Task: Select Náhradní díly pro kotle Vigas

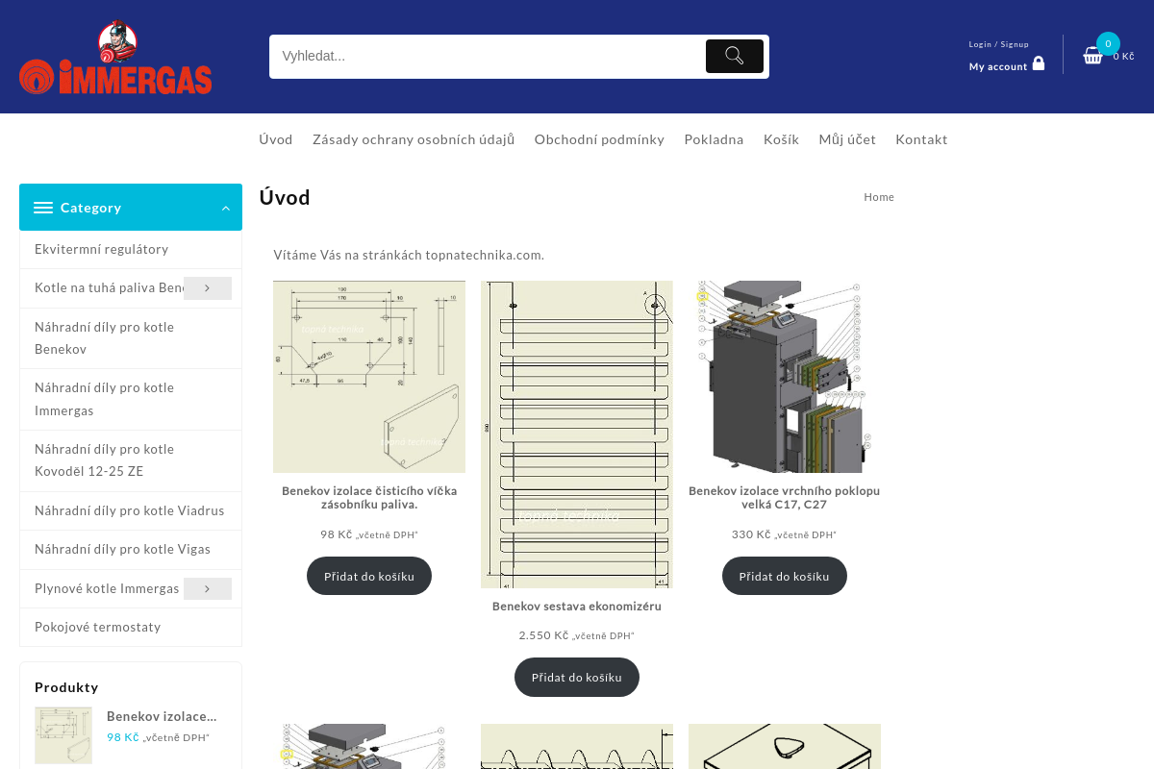Action: click(123, 549)
